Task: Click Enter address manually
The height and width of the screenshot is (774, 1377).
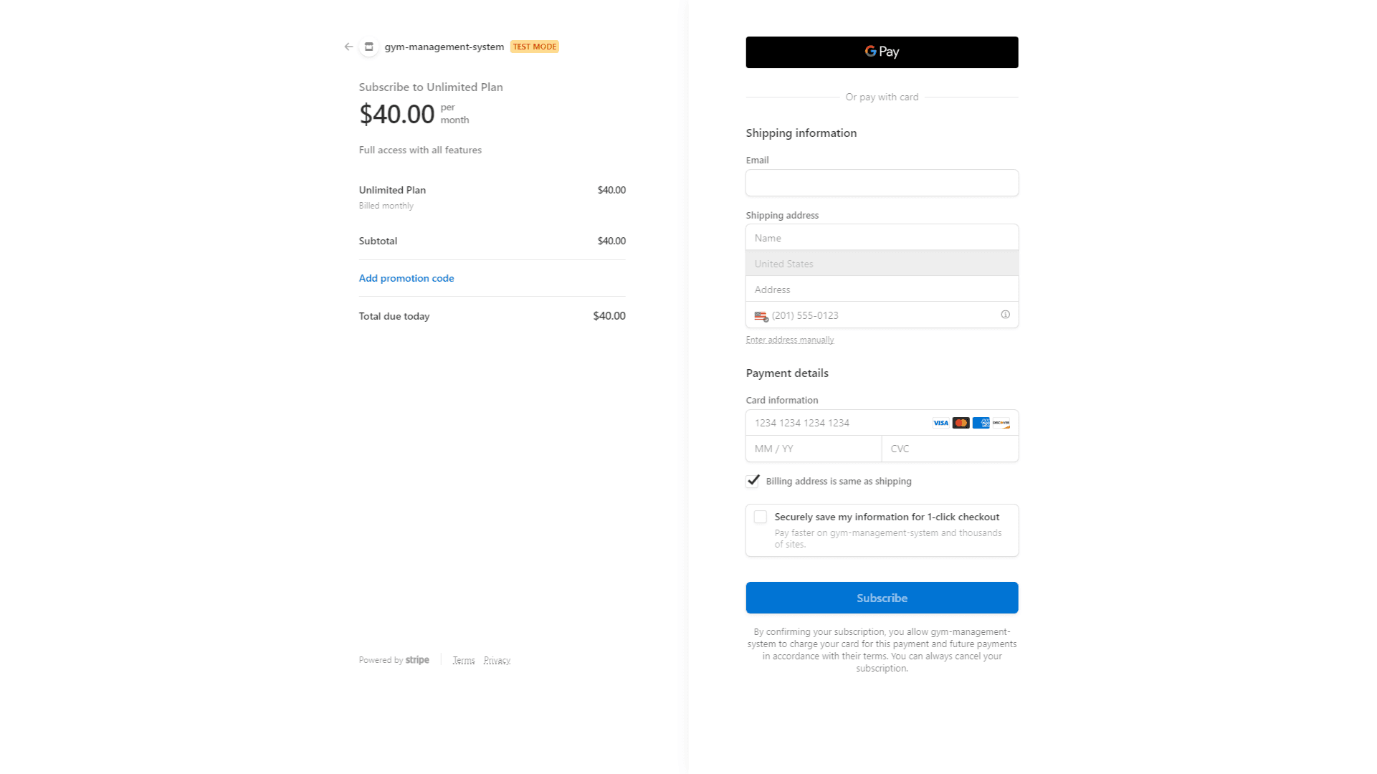Action: pyautogui.click(x=789, y=339)
